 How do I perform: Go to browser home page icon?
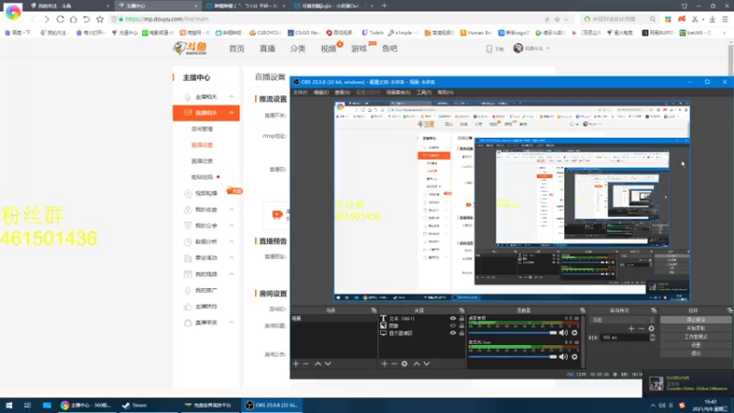tap(73, 19)
